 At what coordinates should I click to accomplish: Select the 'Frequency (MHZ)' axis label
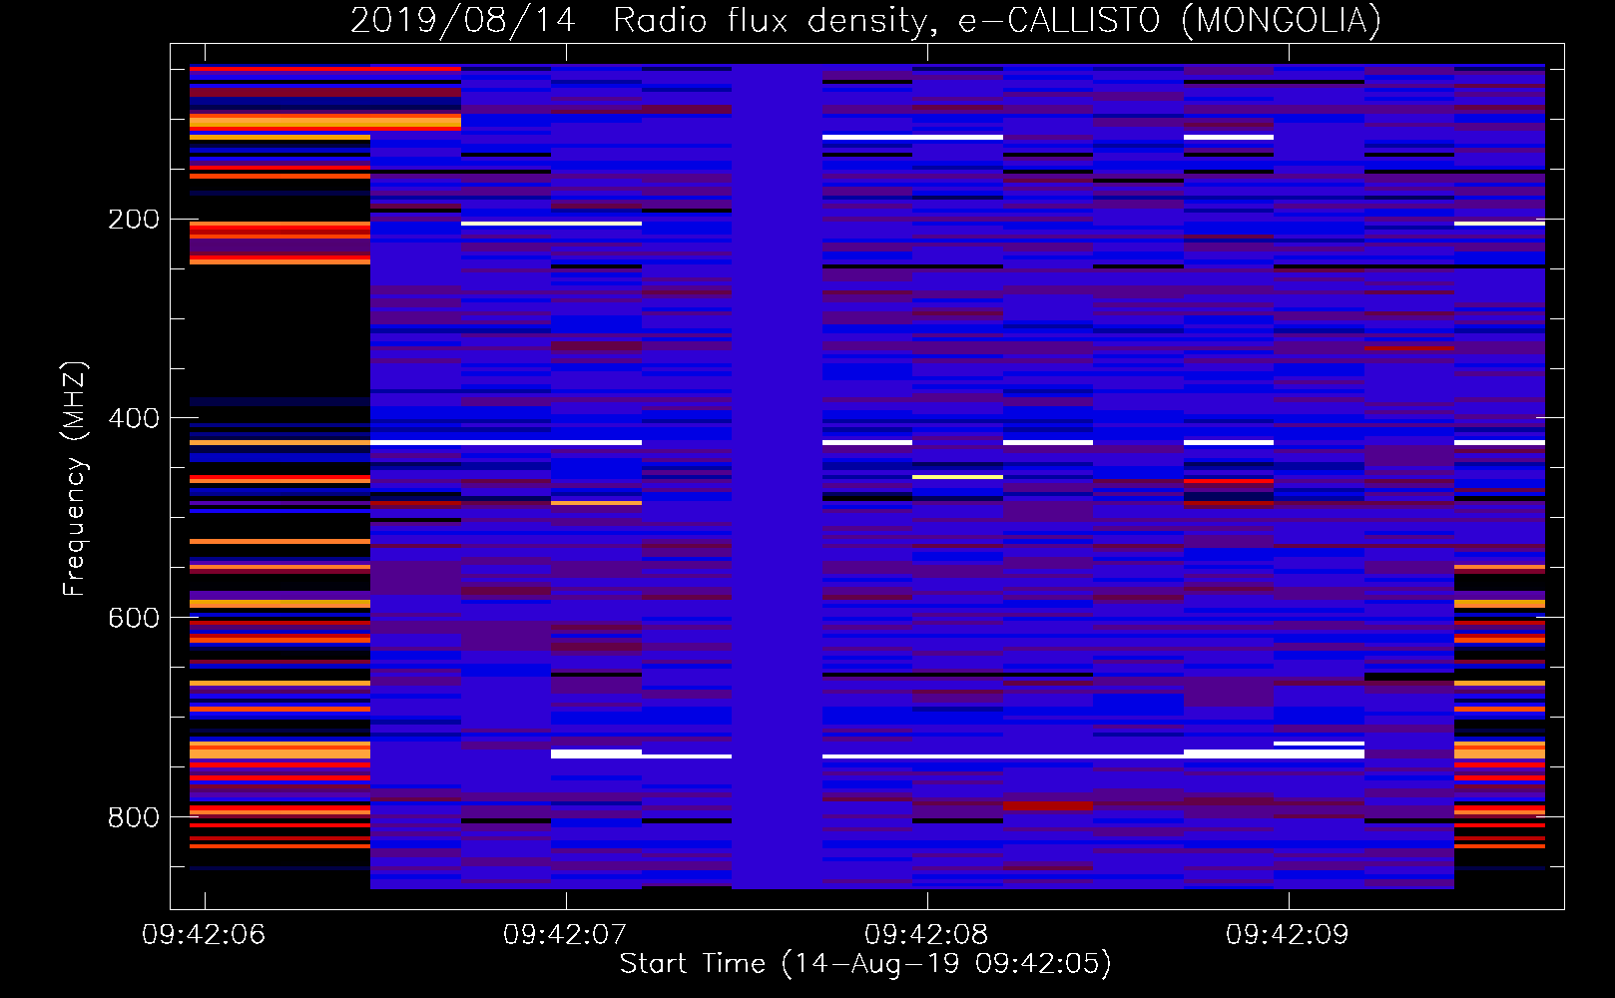(x=75, y=478)
